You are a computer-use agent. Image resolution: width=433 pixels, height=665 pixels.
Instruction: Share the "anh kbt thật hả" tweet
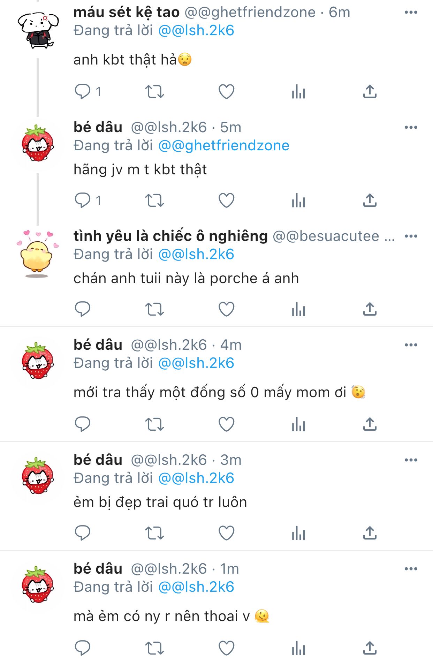[370, 92]
